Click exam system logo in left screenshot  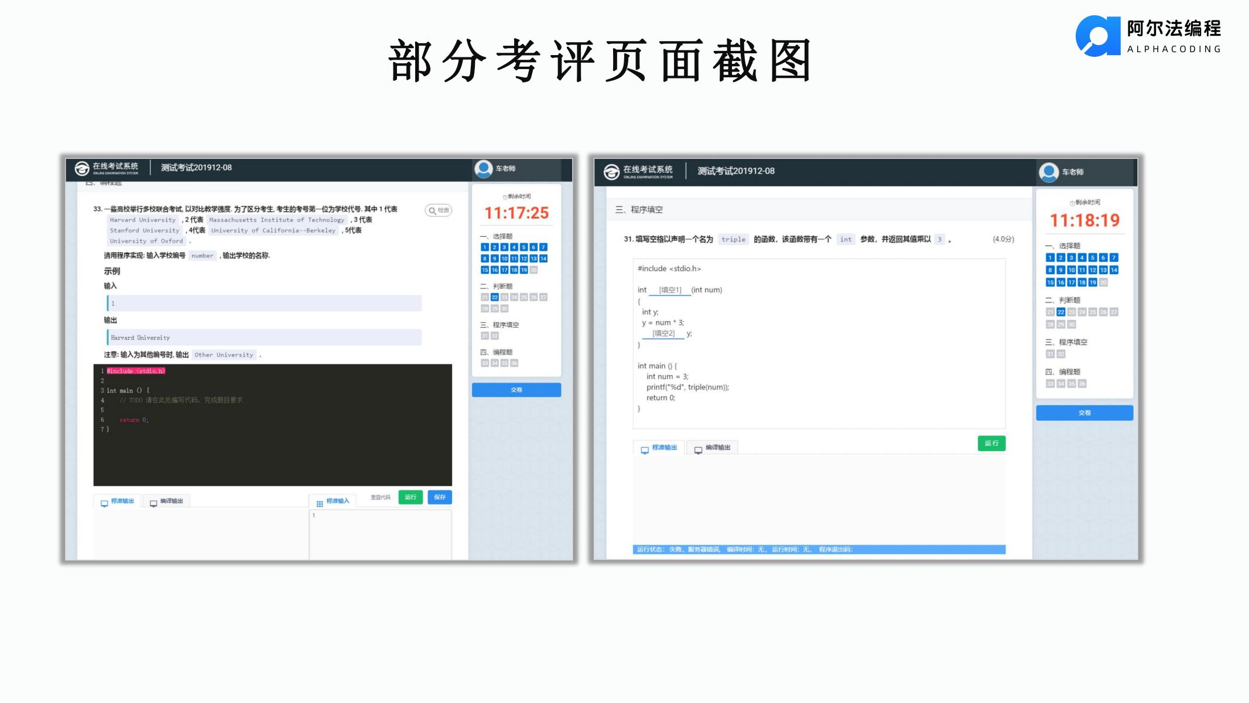point(107,168)
